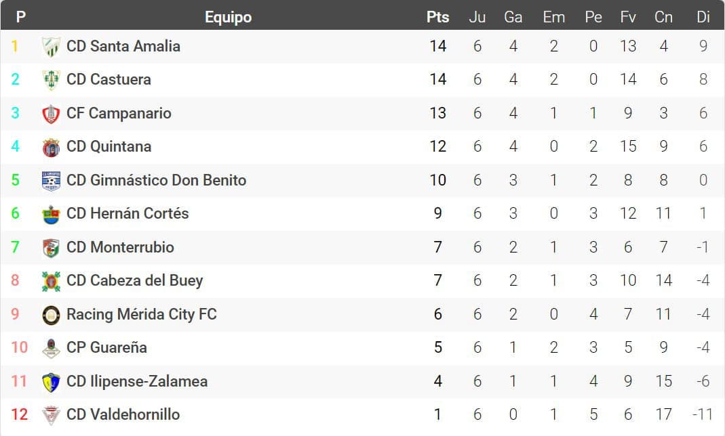Open the Racing Mérida City FC name
The height and width of the screenshot is (436, 725).
click(142, 314)
